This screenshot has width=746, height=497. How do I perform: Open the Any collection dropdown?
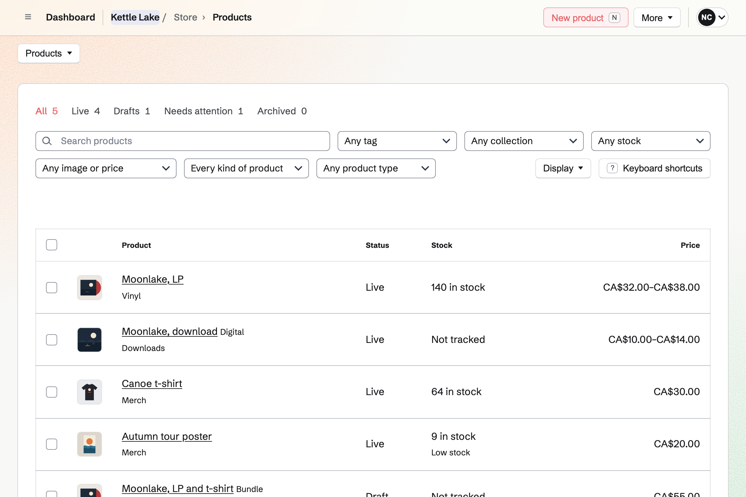(x=524, y=141)
